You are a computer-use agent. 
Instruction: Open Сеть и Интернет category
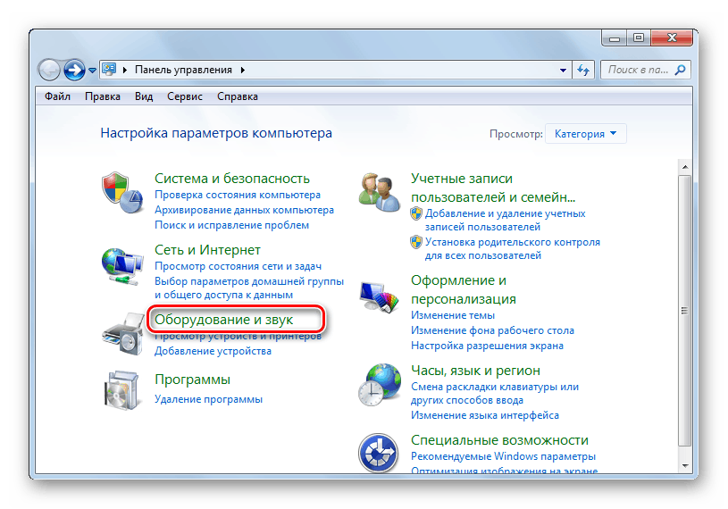tap(207, 250)
